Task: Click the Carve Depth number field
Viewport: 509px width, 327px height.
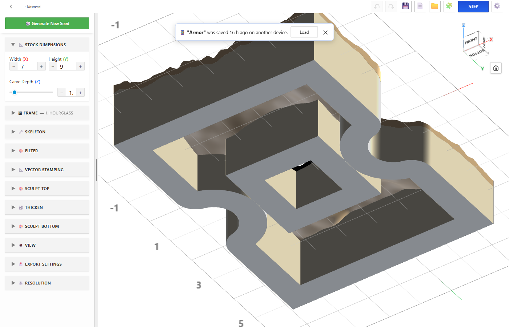Action: 71,93
